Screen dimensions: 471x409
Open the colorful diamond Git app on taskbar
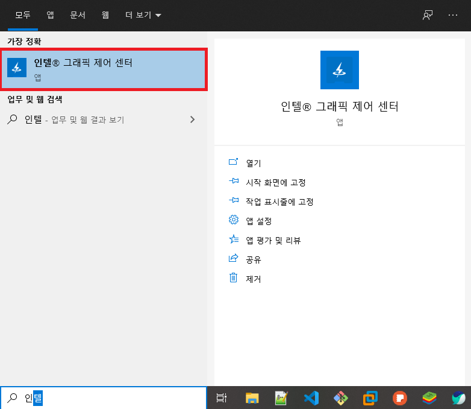pos(341,398)
